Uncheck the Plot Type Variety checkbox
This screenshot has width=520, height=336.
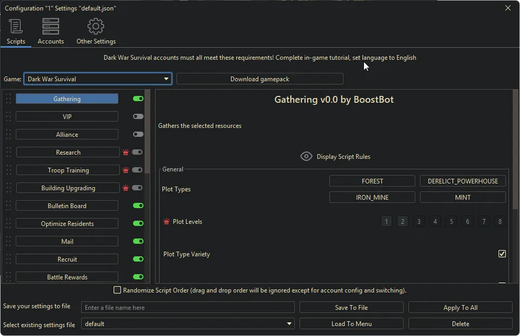click(502, 254)
